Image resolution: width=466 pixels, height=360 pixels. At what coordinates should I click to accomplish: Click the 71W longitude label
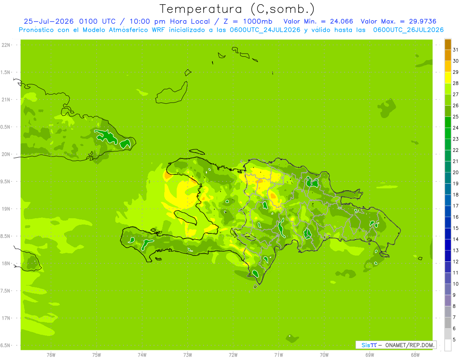pyautogui.click(x=278, y=355)
